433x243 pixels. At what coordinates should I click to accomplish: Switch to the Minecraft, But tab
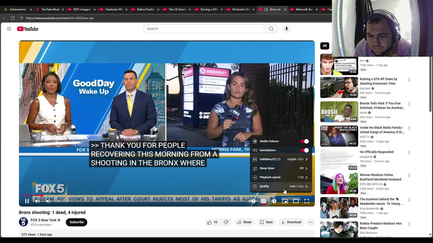tap(304, 9)
